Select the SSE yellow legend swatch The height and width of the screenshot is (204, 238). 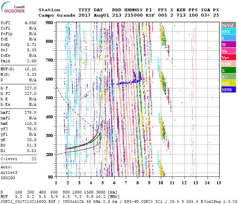(x=228, y=84)
